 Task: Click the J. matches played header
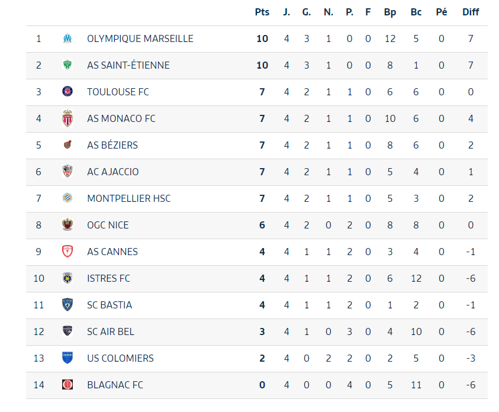point(286,12)
